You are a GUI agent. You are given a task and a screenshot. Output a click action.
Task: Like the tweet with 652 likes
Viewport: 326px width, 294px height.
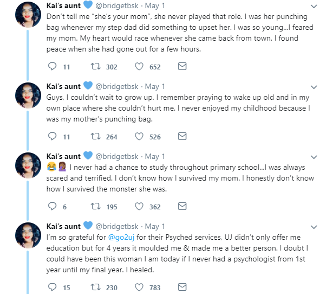point(139,66)
